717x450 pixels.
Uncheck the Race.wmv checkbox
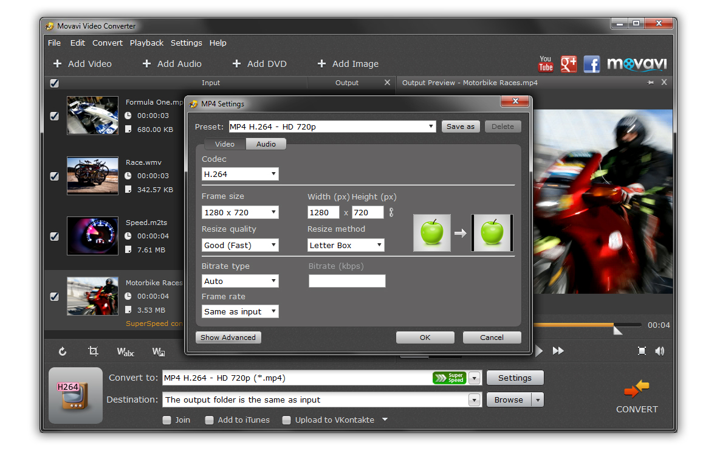[55, 176]
